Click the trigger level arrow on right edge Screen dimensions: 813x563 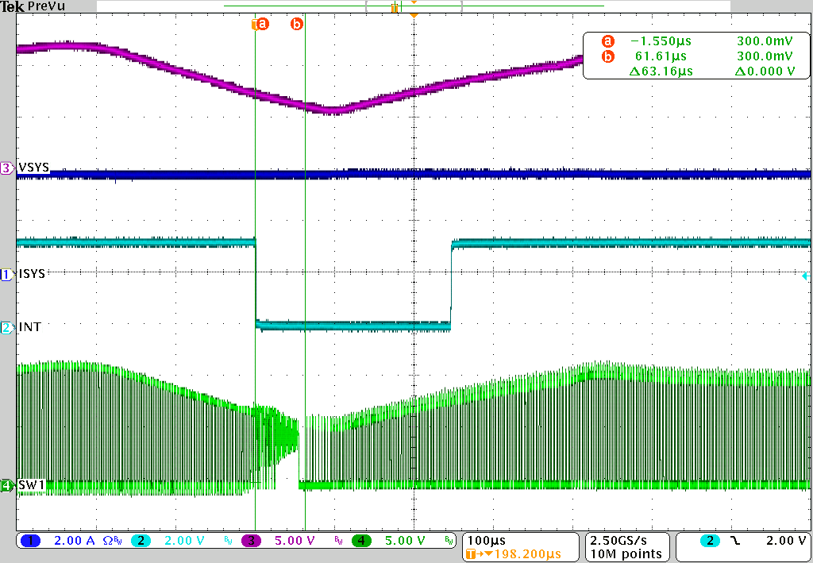coord(804,276)
